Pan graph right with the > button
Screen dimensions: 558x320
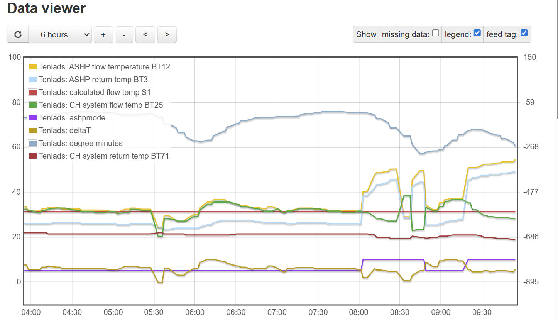click(x=167, y=35)
